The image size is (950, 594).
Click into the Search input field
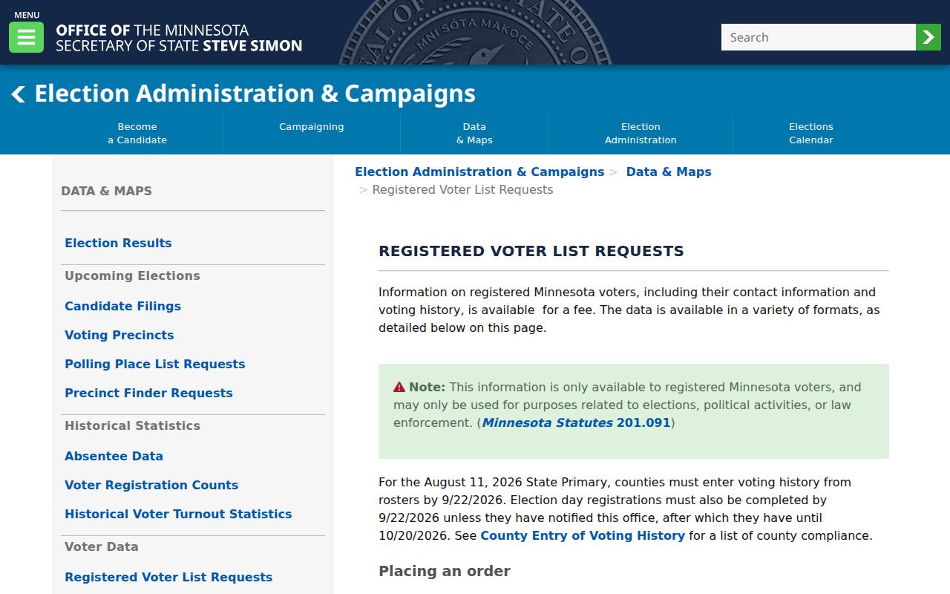[819, 37]
